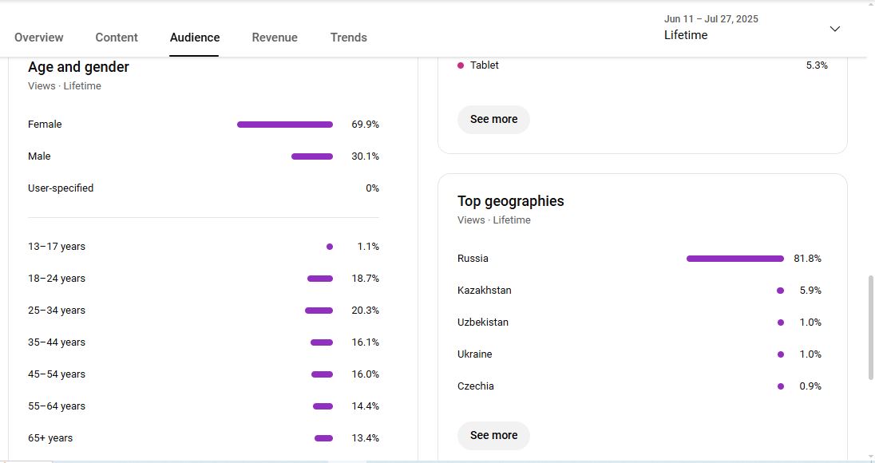Screen dimensions: 875x463
Task: Open the Overview tab
Action: pos(38,38)
